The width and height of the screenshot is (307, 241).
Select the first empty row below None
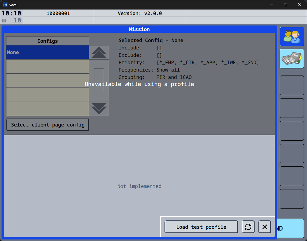click(x=47, y=67)
